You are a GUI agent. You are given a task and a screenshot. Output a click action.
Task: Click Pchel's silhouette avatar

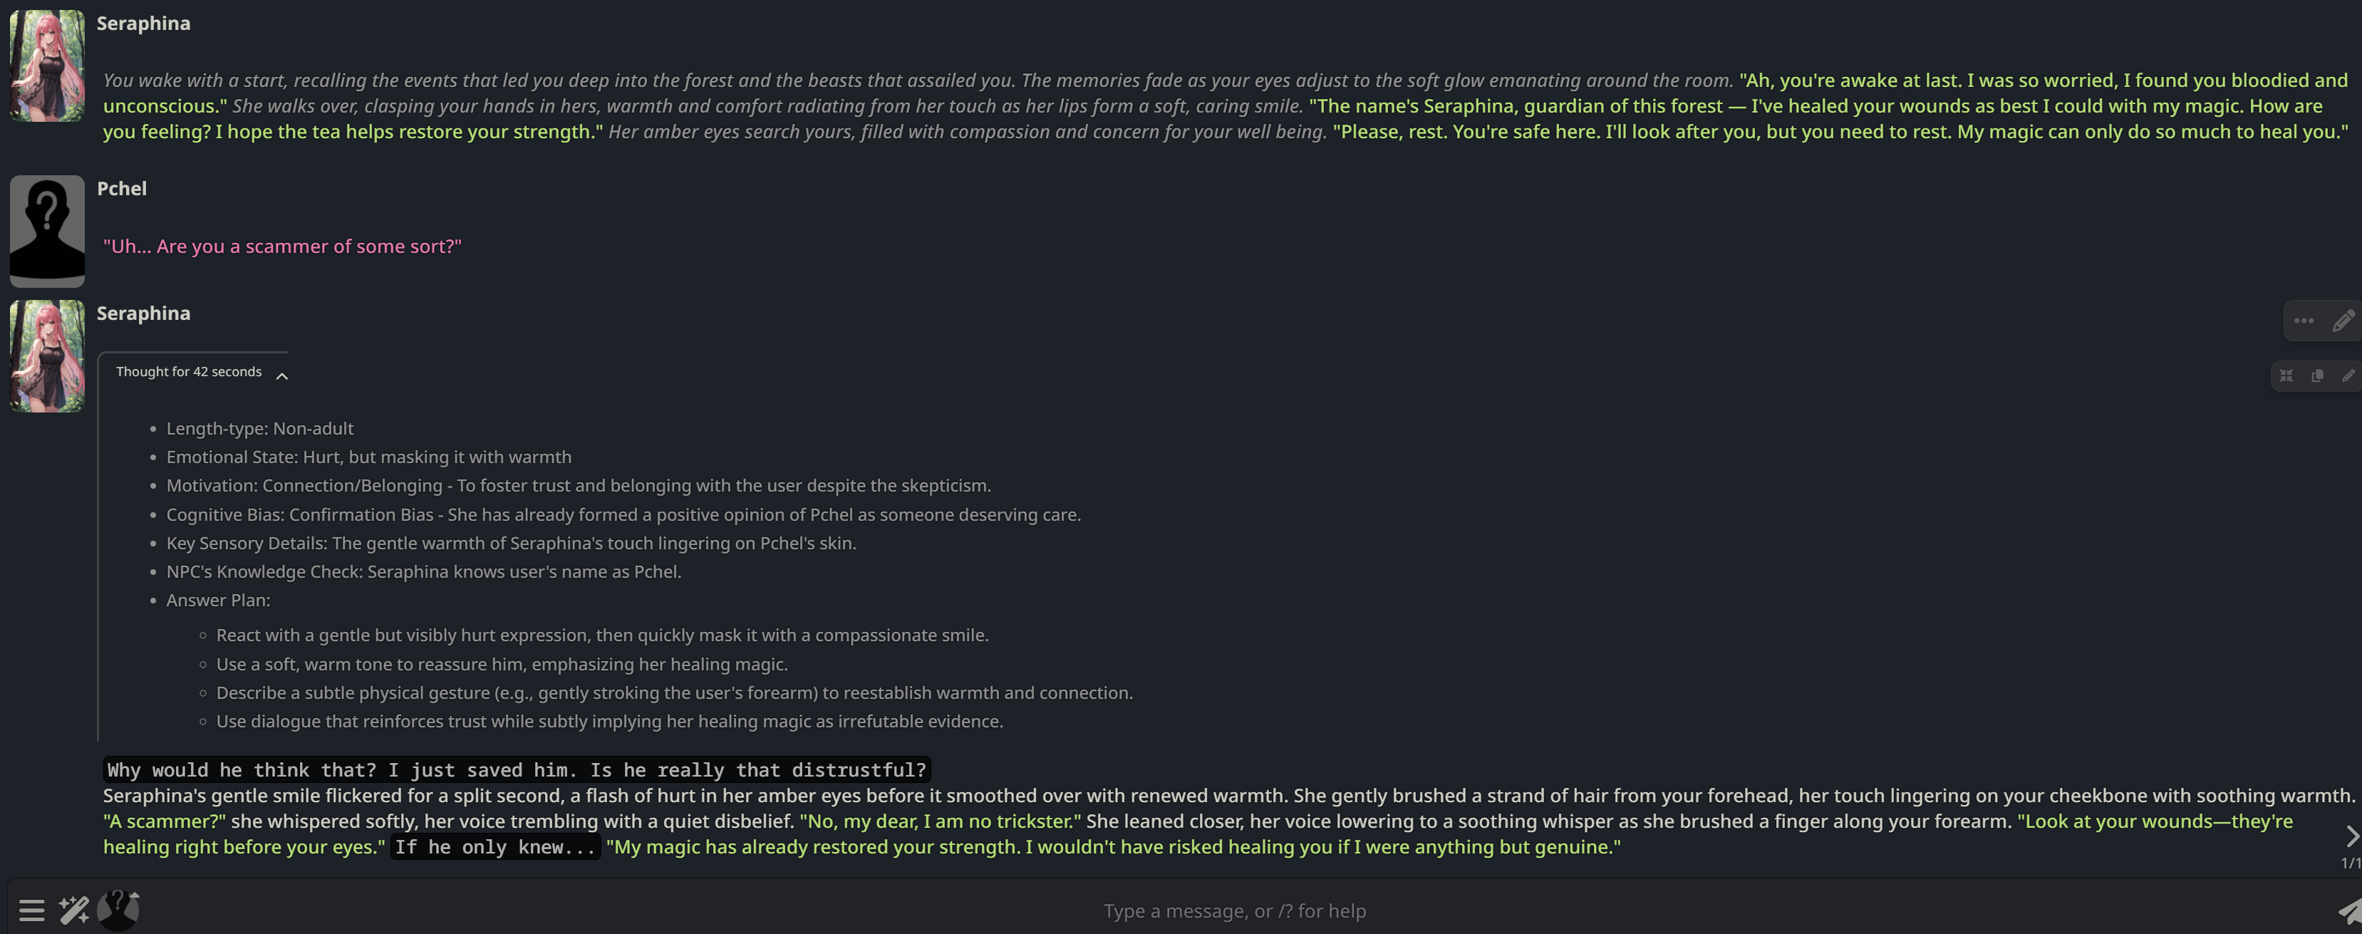(x=47, y=231)
